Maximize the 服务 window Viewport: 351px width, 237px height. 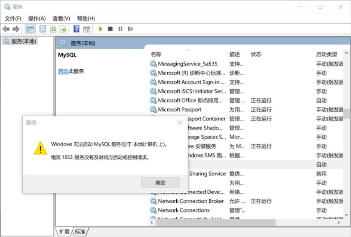(320, 7)
